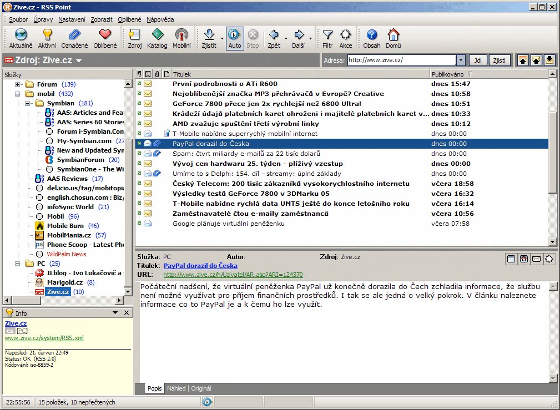Switch to the Originál tab
560x410 pixels.
201,388
